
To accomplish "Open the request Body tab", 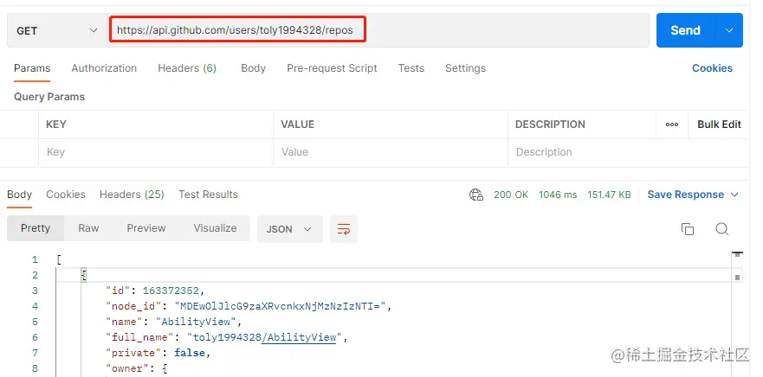I will [x=253, y=68].
